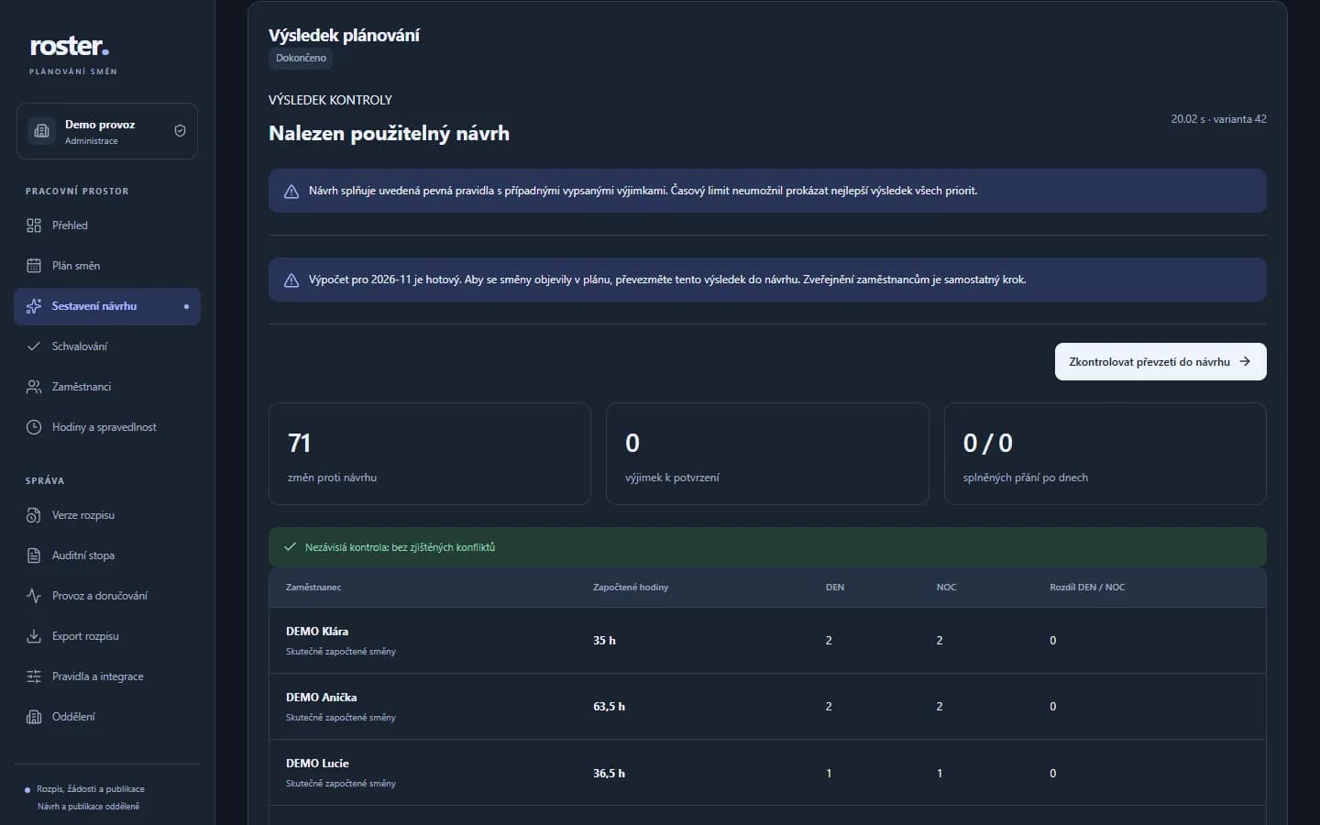Open Export rozpisu page
The image size is (1320, 825).
(x=107, y=636)
